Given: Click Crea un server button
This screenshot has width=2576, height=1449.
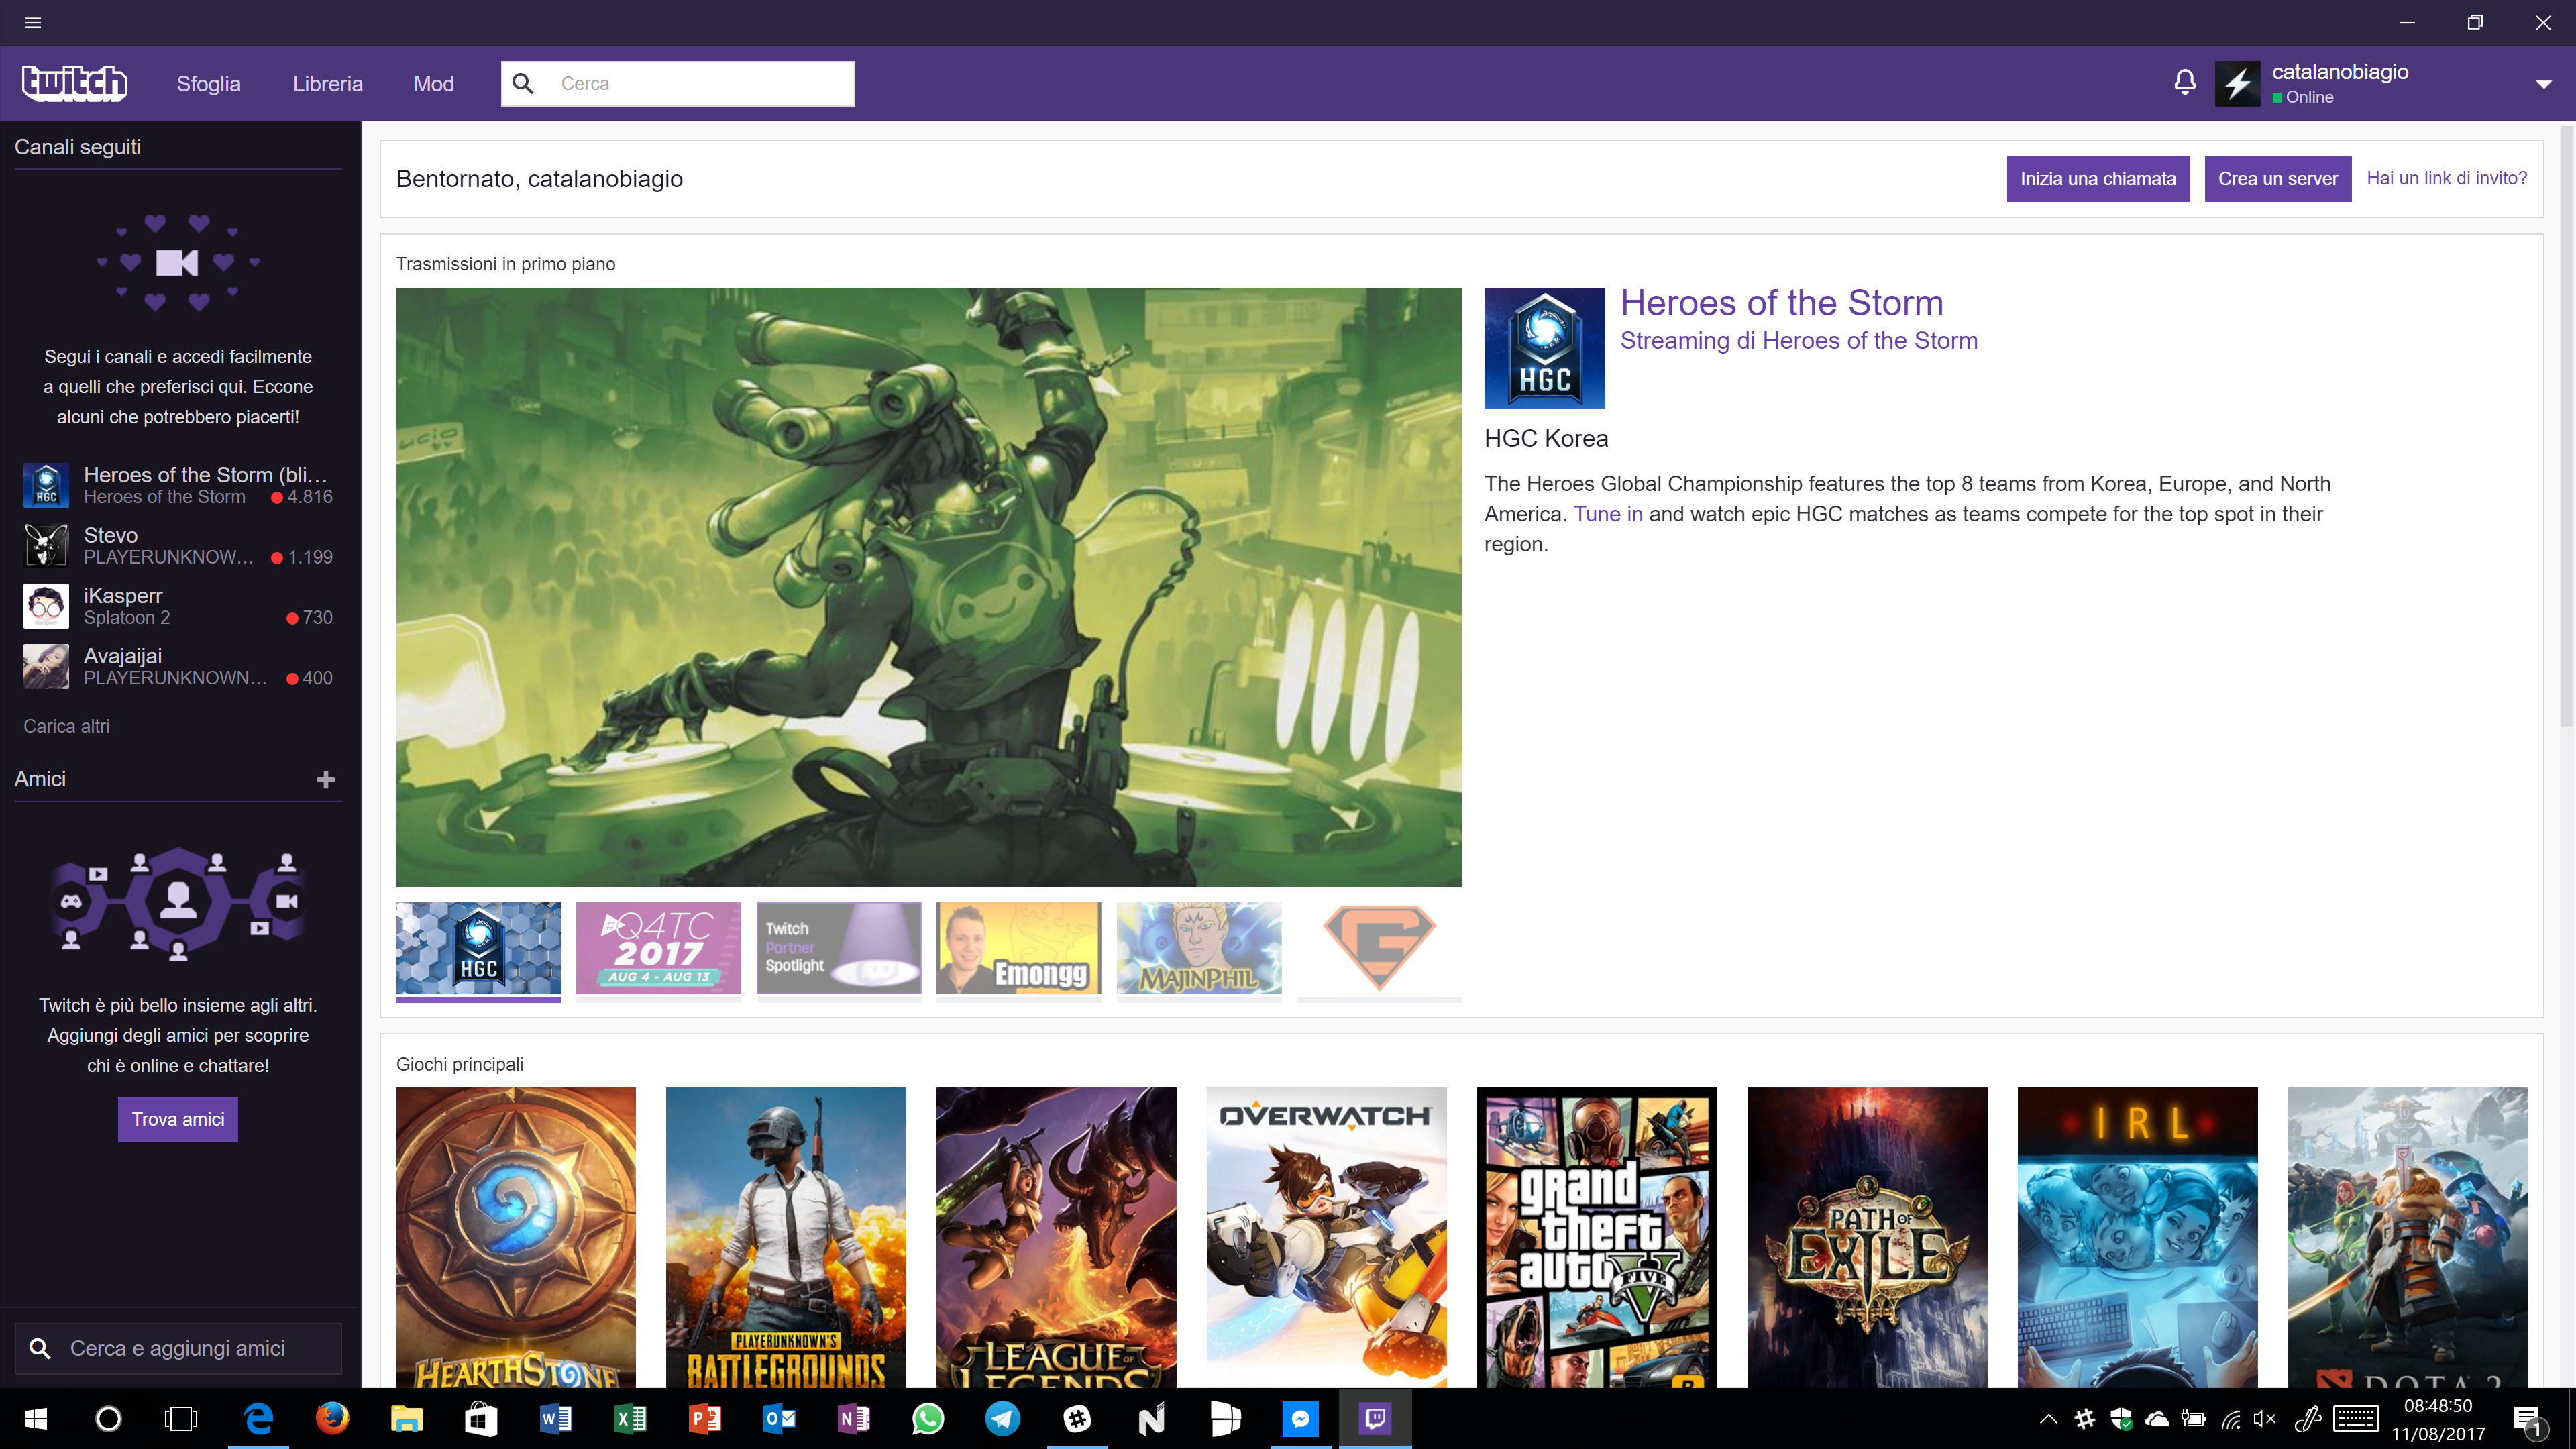Looking at the screenshot, I should 2278,178.
